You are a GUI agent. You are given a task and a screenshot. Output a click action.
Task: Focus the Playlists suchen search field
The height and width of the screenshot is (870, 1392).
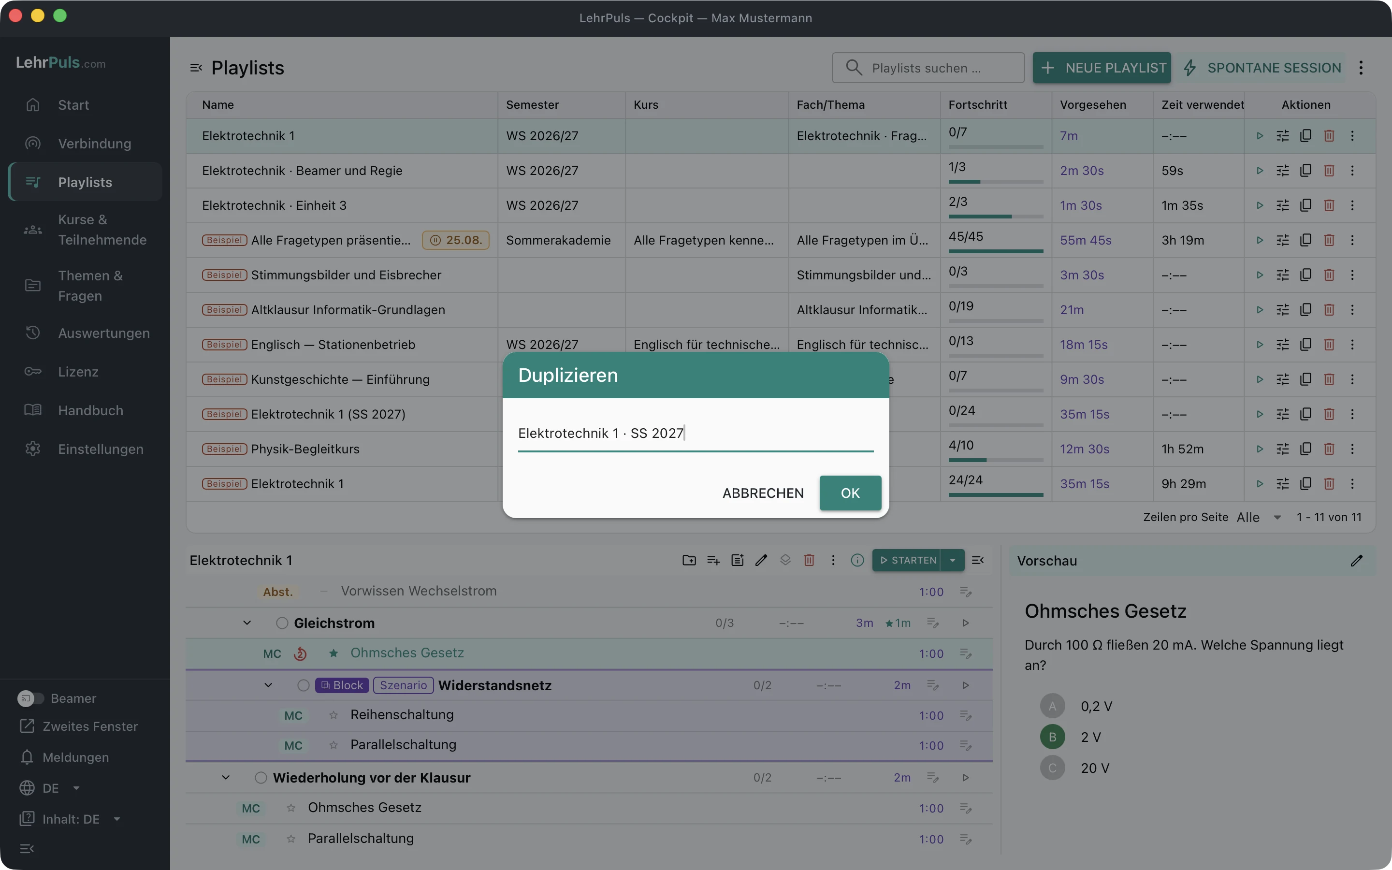tap(928, 68)
